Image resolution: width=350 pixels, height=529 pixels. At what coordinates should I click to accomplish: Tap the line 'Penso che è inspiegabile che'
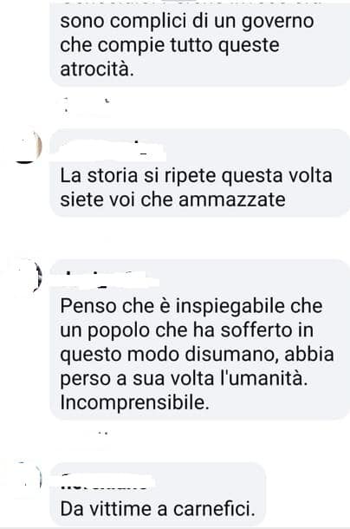(x=191, y=306)
